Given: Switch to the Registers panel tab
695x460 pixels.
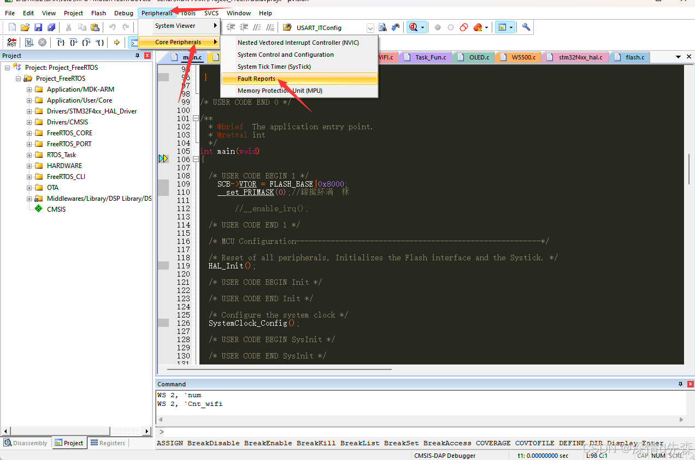Looking at the screenshot, I should pyautogui.click(x=108, y=443).
